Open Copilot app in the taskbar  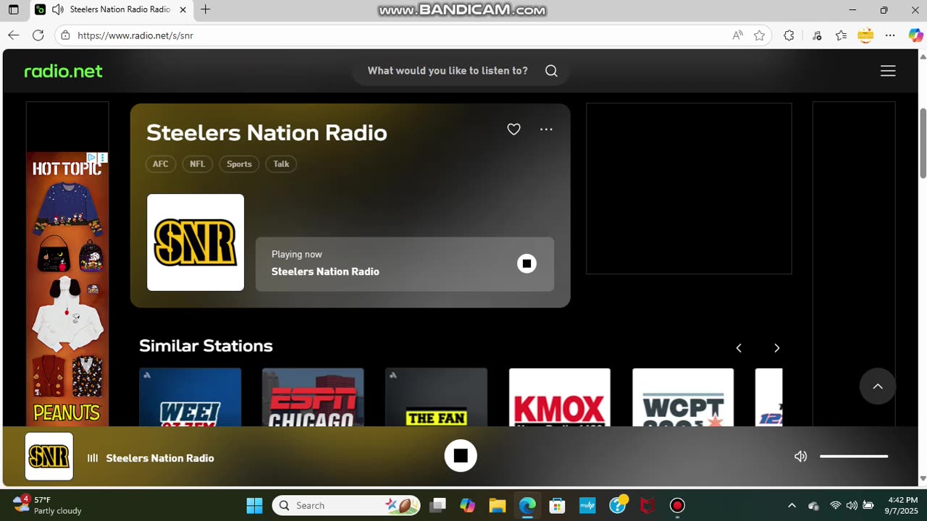coord(467,505)
